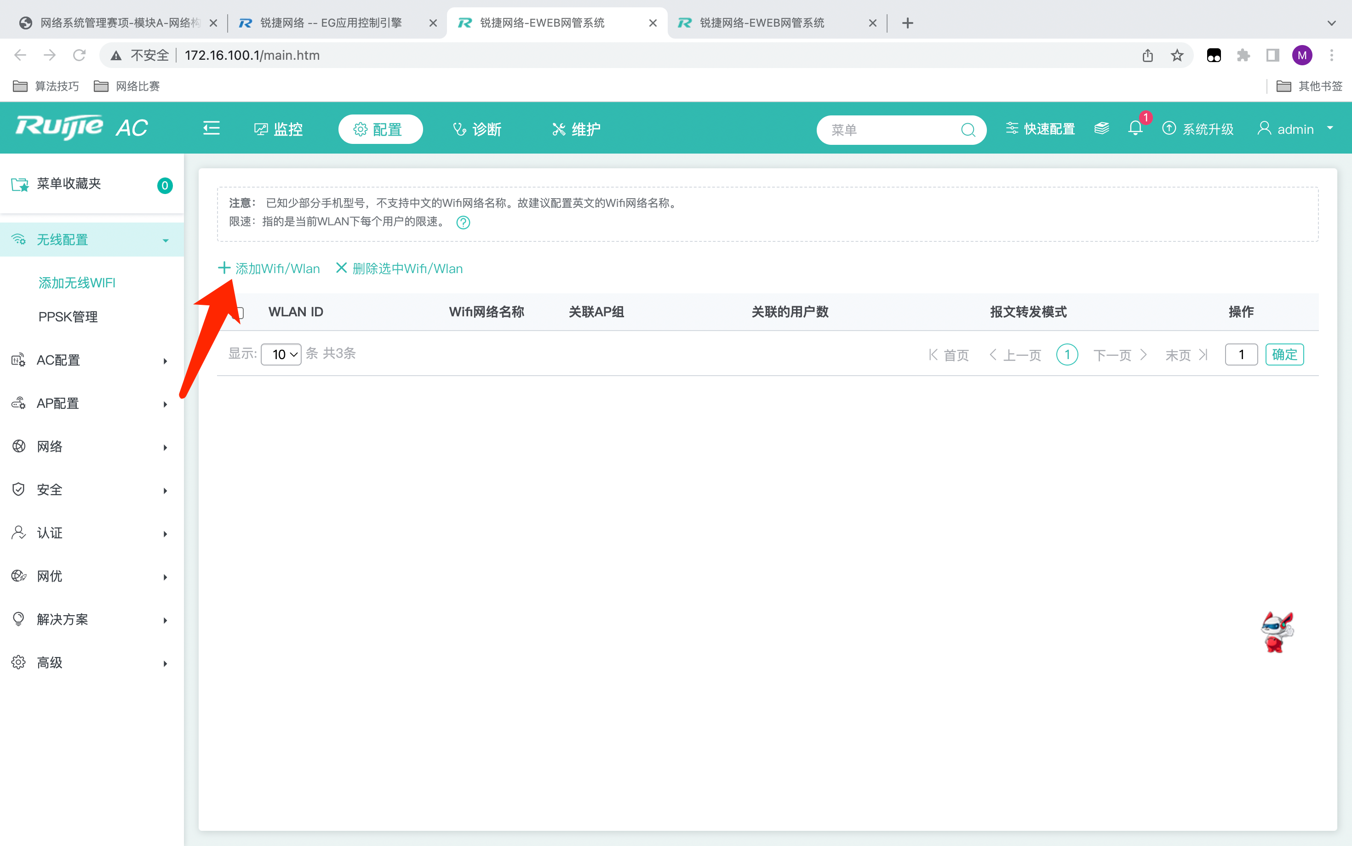Bookmark this page with the star icon
This screenshot has width=1352, height=846.
pyautogui.click(x=1177, y=55)
